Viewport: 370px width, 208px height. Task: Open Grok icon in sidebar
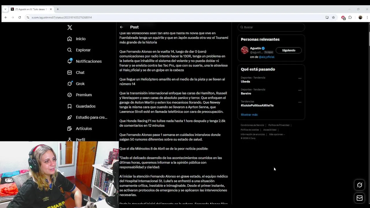coord(69,84)
